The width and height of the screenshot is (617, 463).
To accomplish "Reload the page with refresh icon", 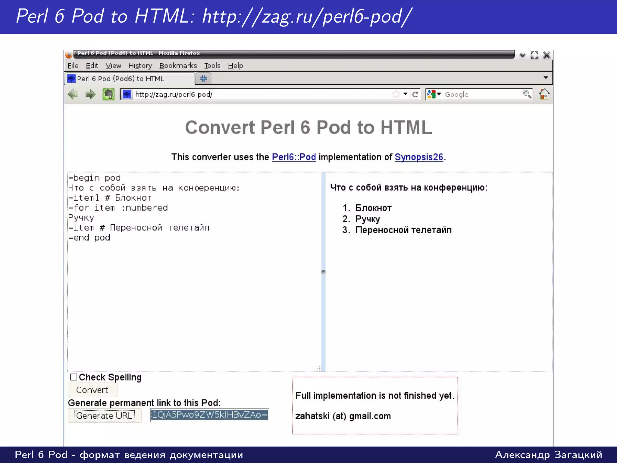I will click(x=415, y=94).
